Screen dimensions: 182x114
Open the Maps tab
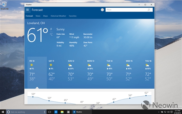coord(45,16)
